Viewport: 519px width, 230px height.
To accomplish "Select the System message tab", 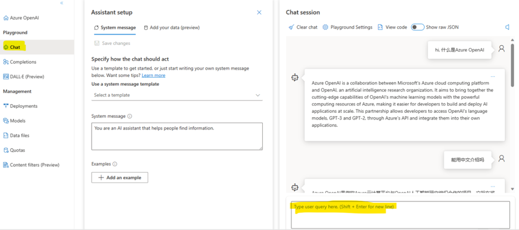I will 115,27.
